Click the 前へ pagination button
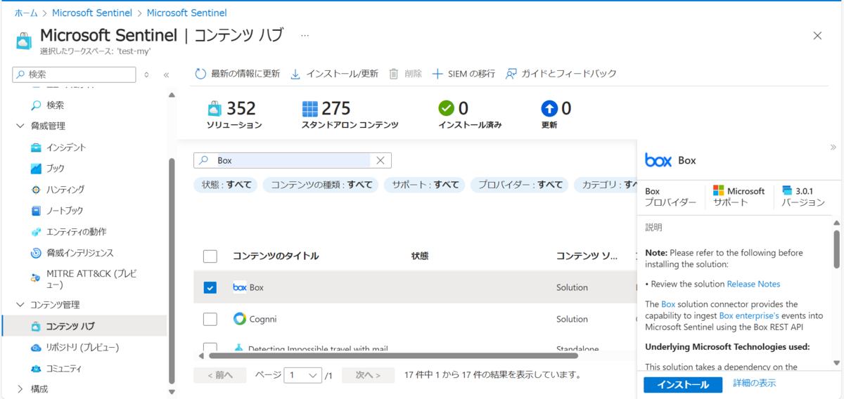The width and height of the screenshot is (844, 399). [219, 375]
